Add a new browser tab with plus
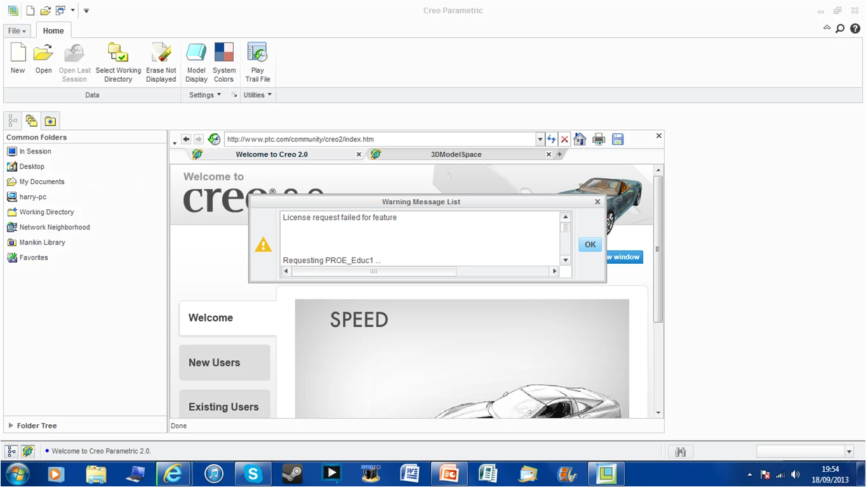This screenshot has width=866, height=487. (559, 154)
